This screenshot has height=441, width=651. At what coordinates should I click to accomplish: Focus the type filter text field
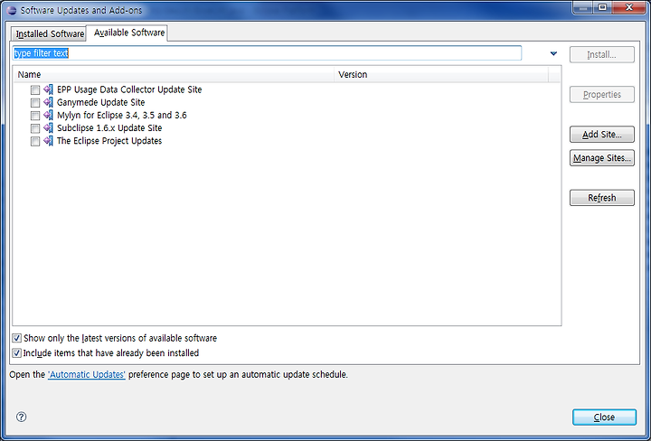[x=267, y=53]
